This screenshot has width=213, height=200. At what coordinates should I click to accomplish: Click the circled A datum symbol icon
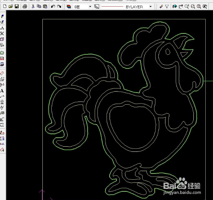click(x=2, y=102)
